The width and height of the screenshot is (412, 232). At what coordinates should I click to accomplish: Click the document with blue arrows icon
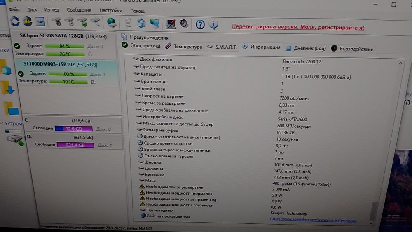tap(141, 23)
